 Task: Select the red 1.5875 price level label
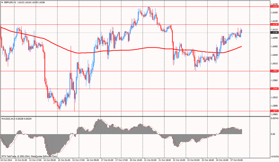tap(274, 111)
